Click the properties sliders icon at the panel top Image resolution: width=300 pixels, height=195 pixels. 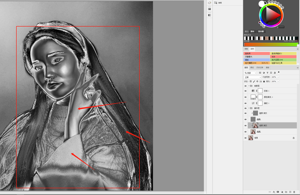tap(216, 3)
